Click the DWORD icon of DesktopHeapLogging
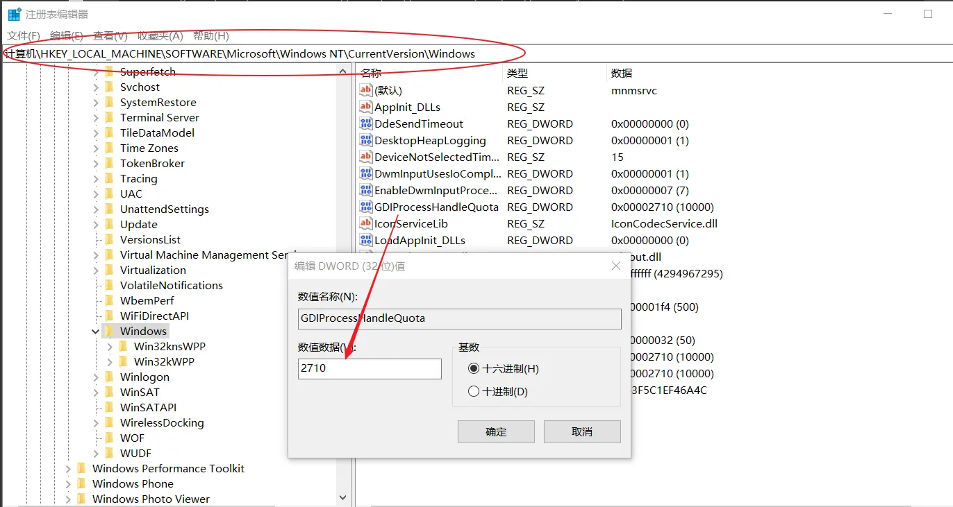The image size is (953, 507). (366, 140)
